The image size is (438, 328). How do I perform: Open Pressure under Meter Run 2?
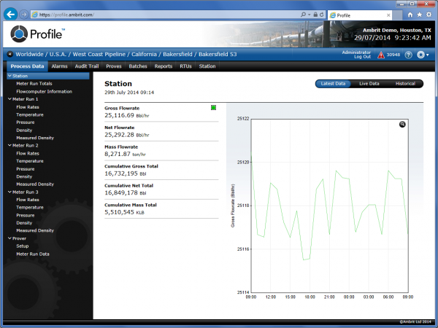coord(26,169)
